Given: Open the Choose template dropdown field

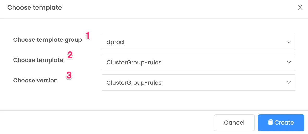Looking at the screenshot, I should point(198,62).
